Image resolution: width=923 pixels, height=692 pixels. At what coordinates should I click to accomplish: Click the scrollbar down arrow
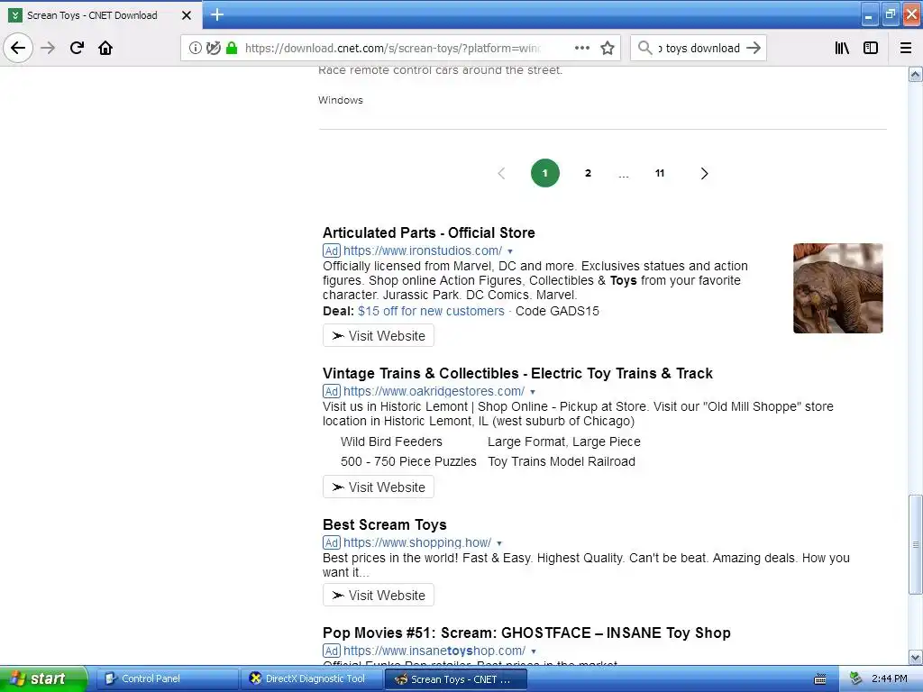tap(915, 657)
